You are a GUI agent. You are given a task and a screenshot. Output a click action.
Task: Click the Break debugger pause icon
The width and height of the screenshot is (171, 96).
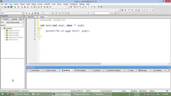[92, 7]
